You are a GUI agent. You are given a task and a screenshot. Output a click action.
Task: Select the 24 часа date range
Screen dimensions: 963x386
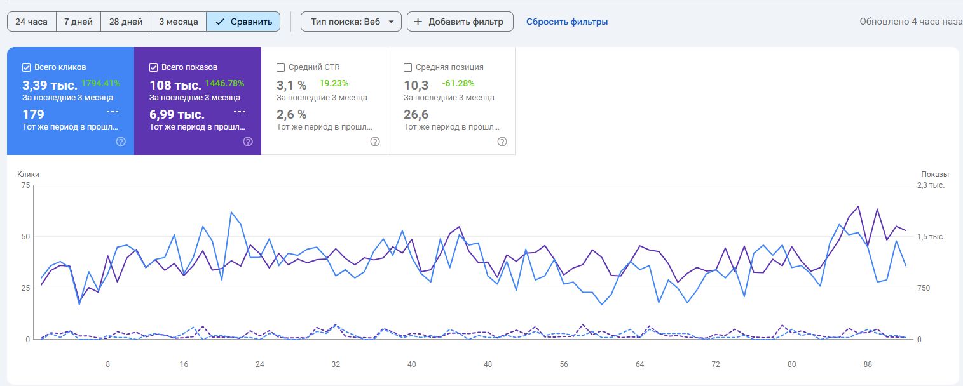coord(31,22)
